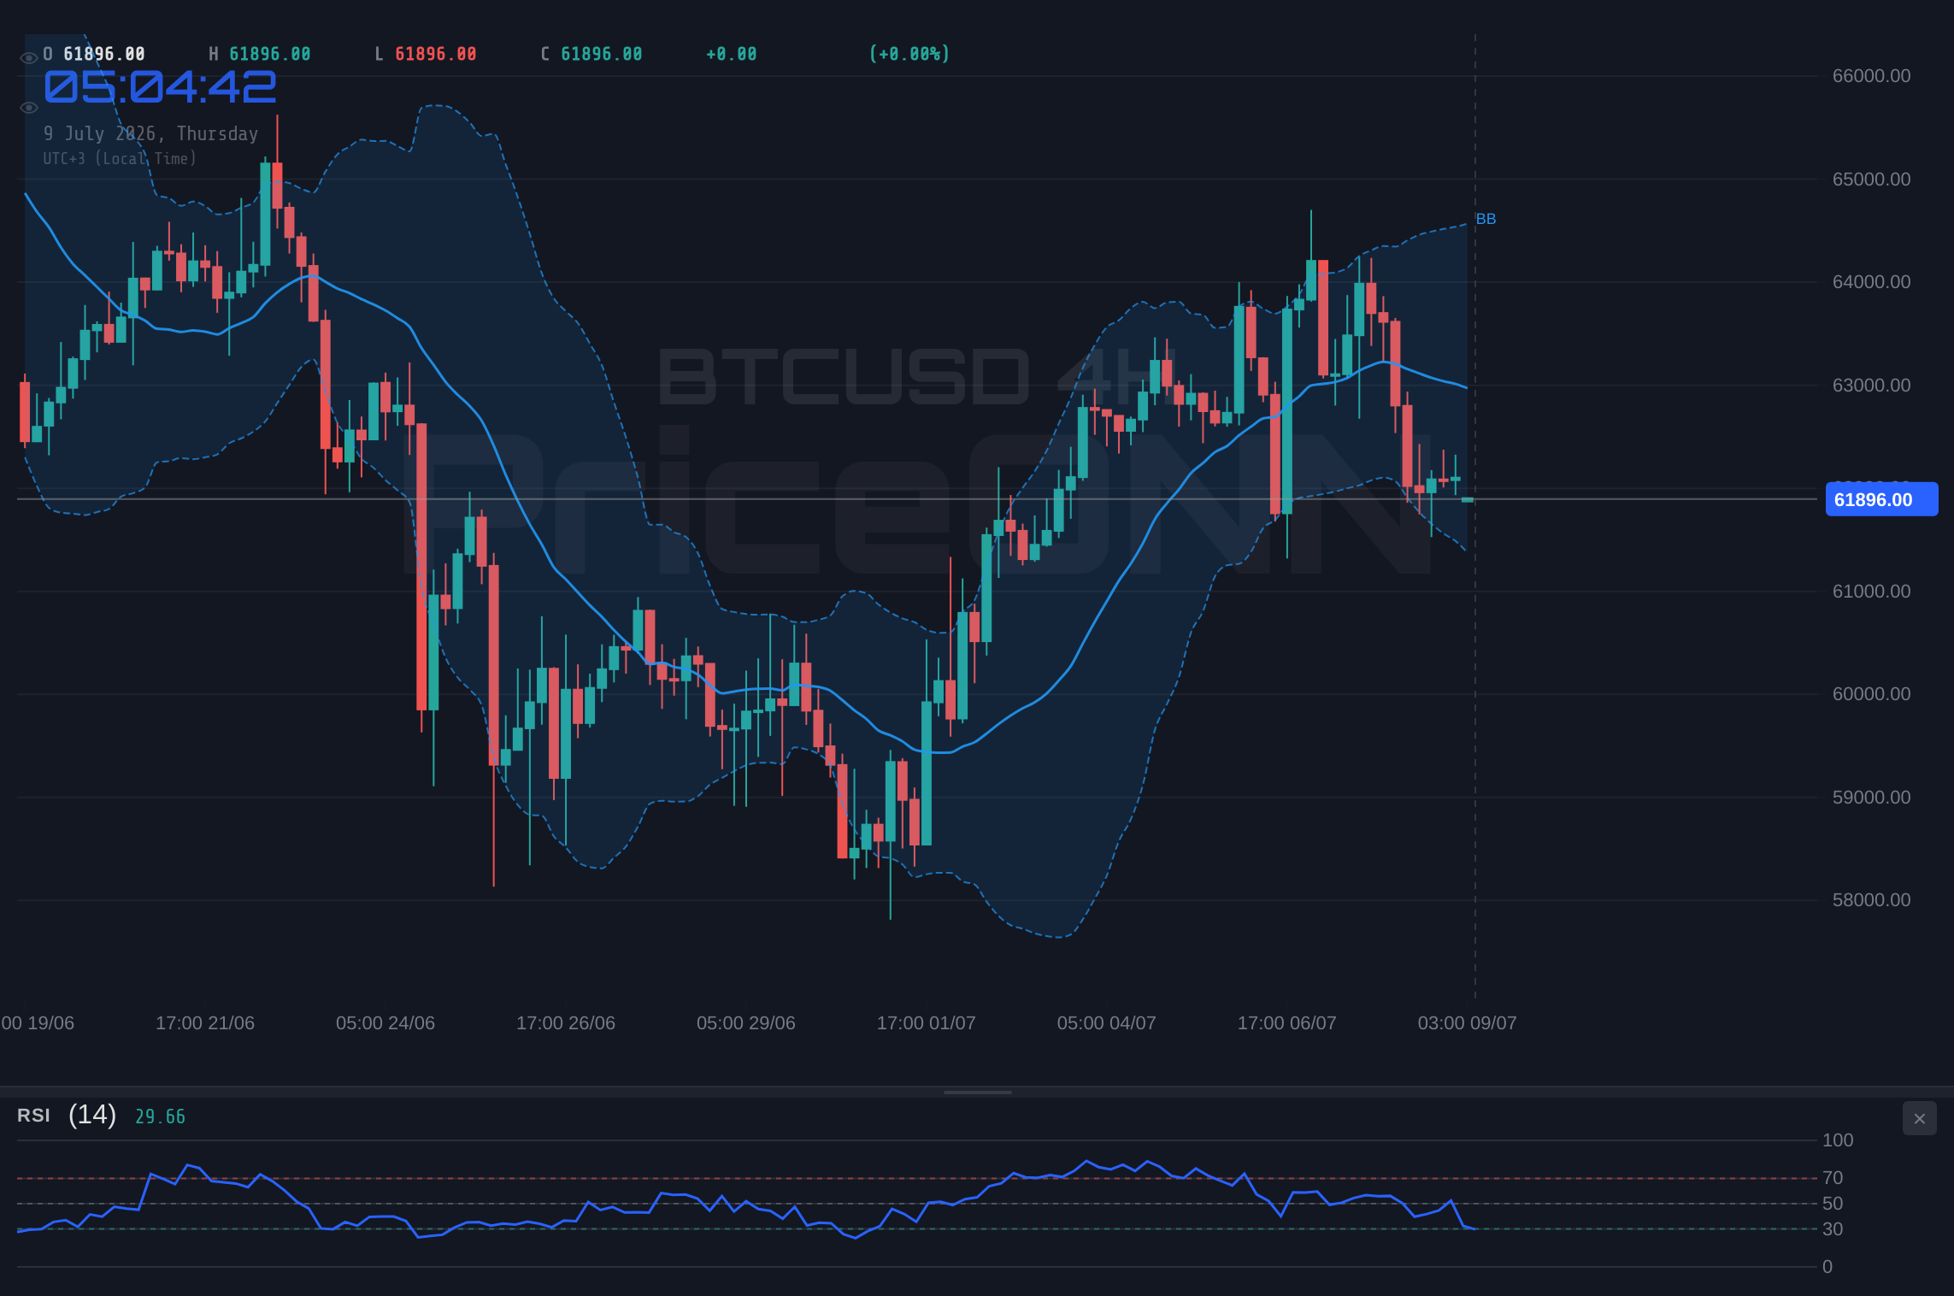The height and width of the screenshot is (1296, 1954).
Task: Click the 17:00 21/06 time axis label
Action: [205, 1023]
